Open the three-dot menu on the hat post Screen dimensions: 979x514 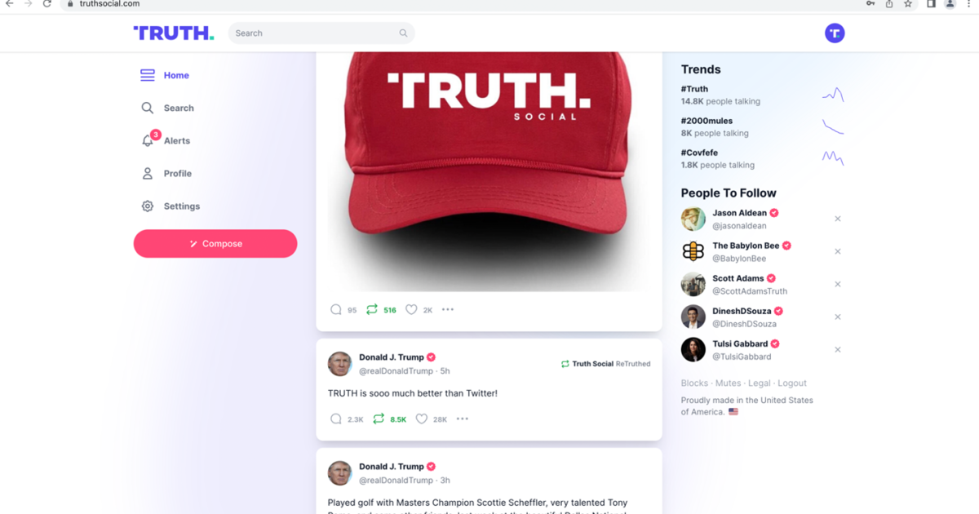coord(448,310)
